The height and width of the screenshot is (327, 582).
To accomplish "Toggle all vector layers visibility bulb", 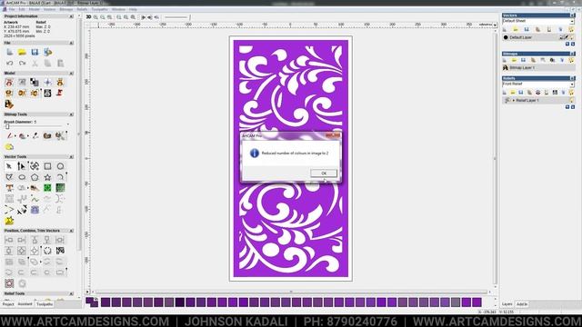I will (x=571, y=29).
